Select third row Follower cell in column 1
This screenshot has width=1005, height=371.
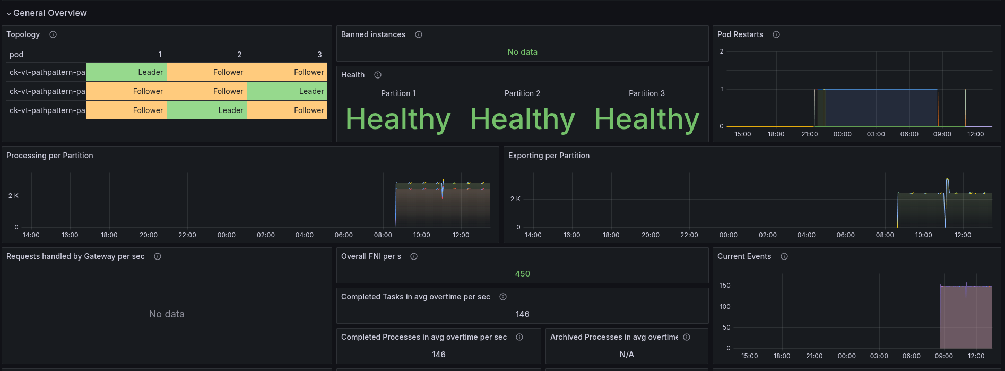pos(127,110)
